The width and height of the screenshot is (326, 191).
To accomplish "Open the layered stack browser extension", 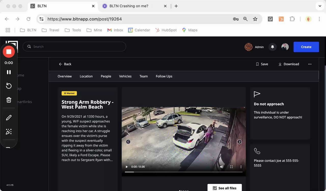I will 270,19.
